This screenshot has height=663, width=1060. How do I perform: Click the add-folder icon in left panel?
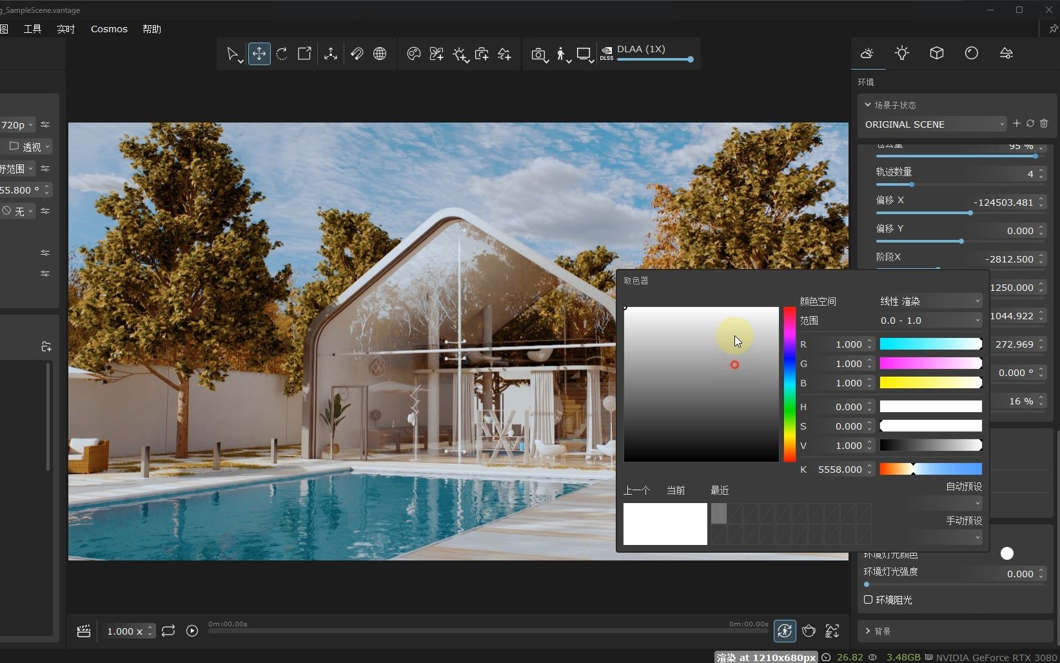[46, 347]
